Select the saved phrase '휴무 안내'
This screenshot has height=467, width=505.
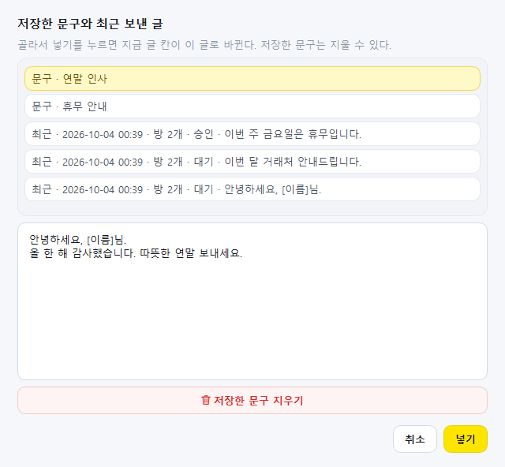252,106
